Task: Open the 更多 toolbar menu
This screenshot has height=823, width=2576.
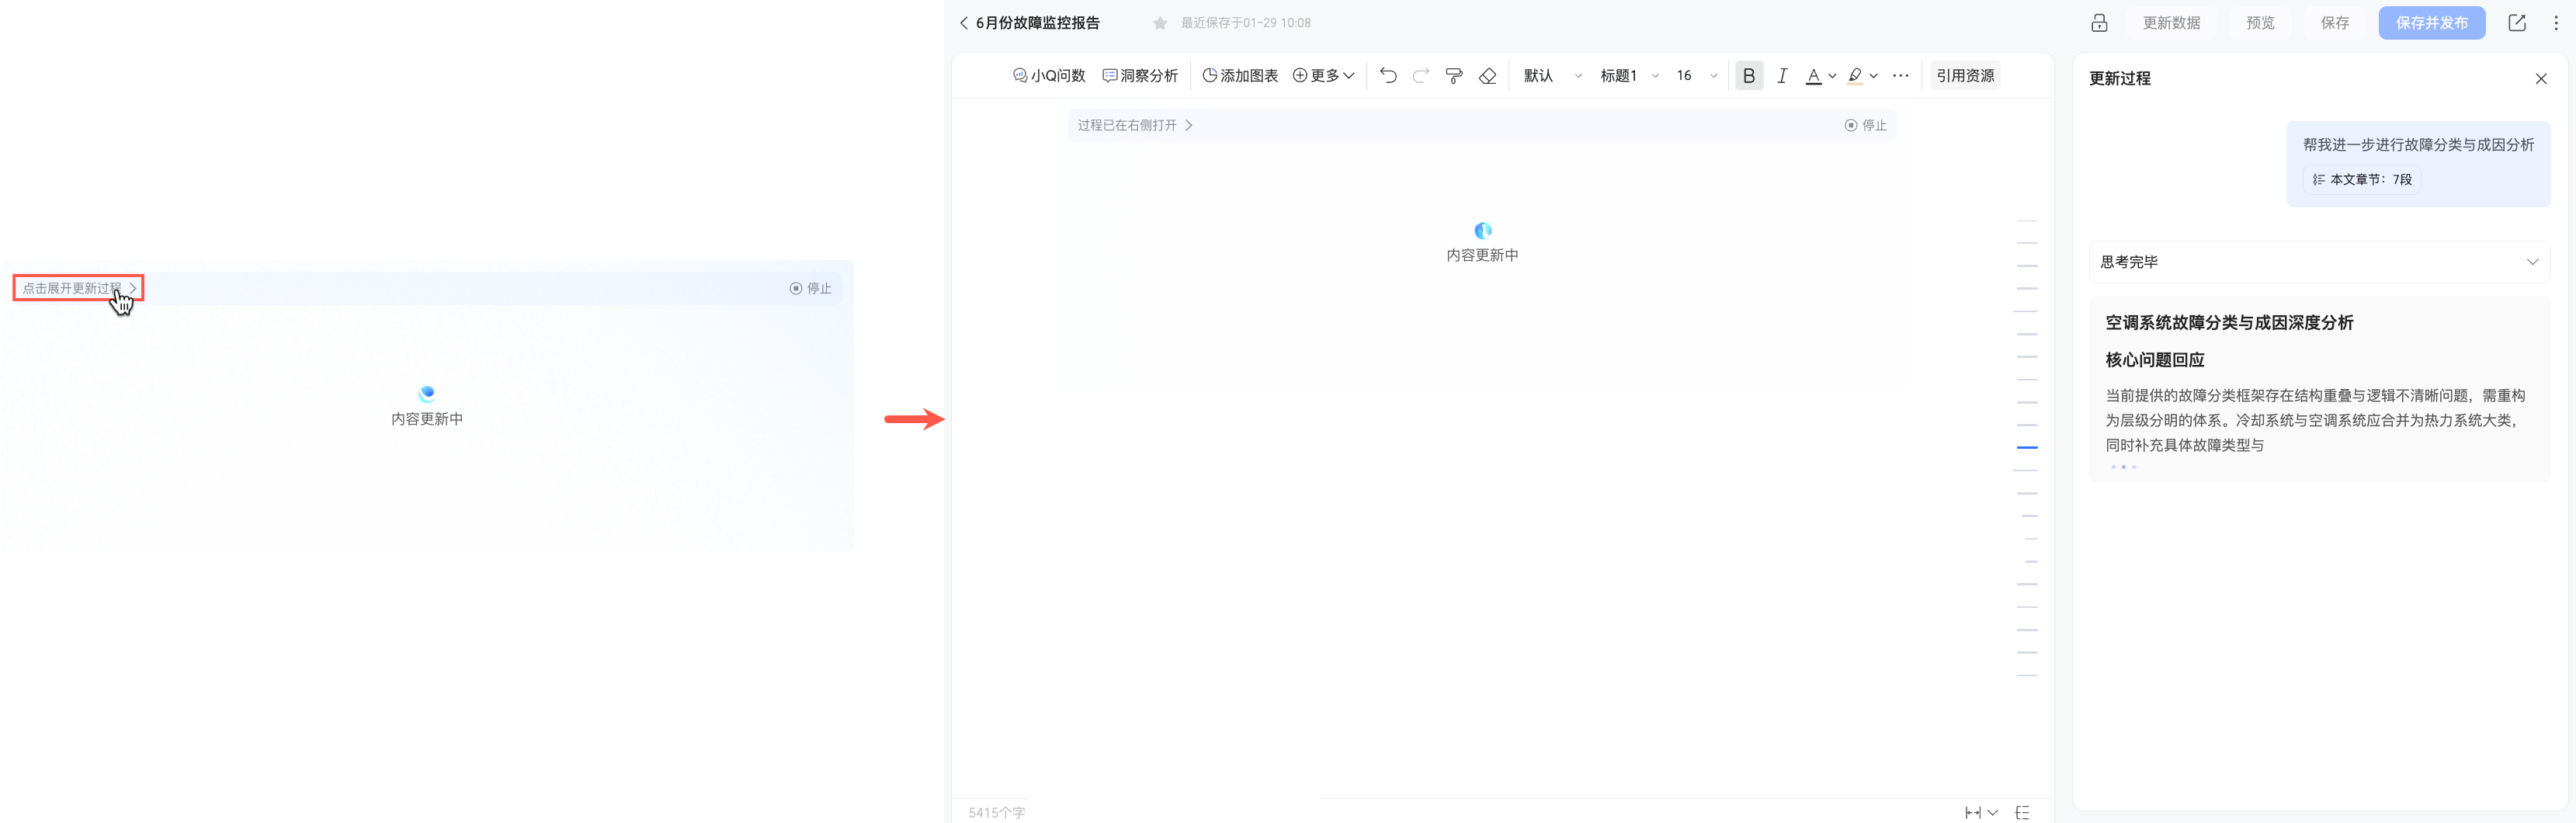Action: (1324, 75)
